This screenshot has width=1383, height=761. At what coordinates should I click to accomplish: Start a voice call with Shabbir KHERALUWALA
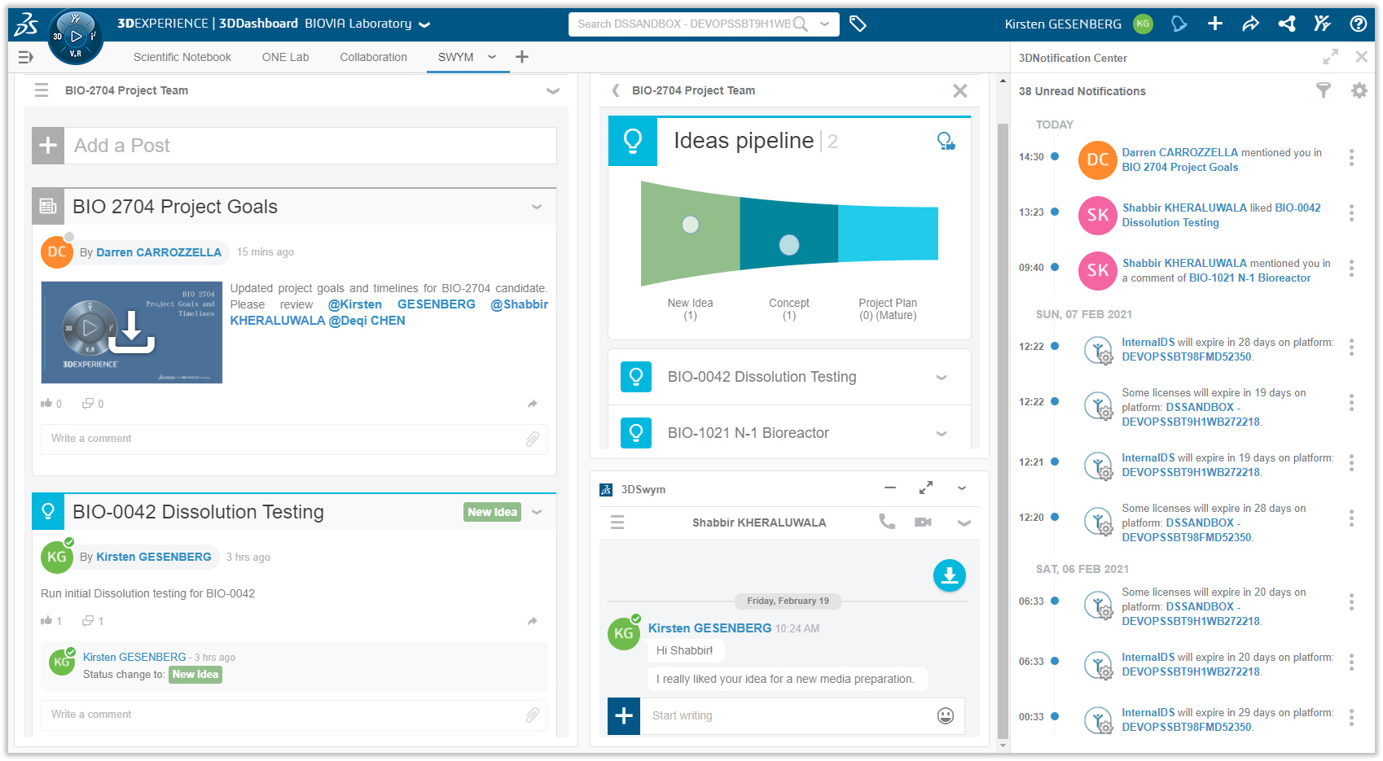click(x=887, y=522)
